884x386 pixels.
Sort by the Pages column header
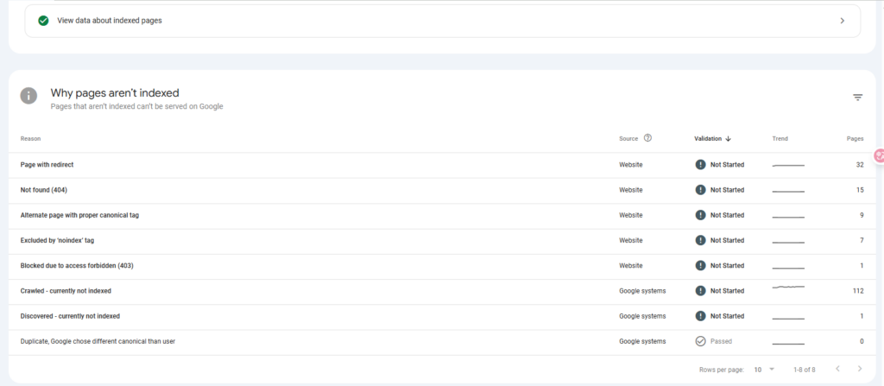[x=855, y=138]
